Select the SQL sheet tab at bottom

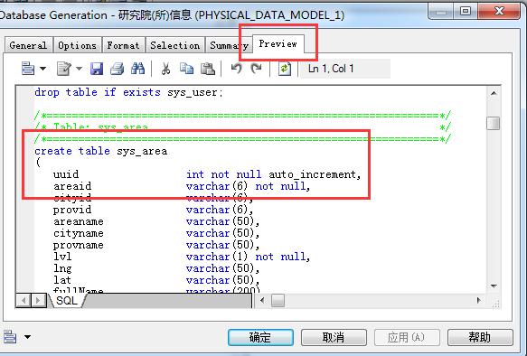tap(67, 300)
